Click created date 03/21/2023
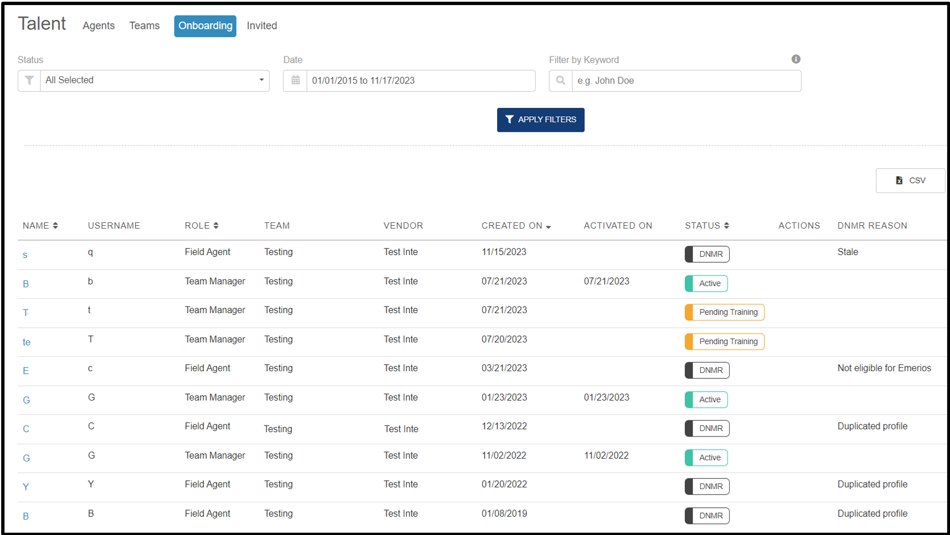 (504, 368)
